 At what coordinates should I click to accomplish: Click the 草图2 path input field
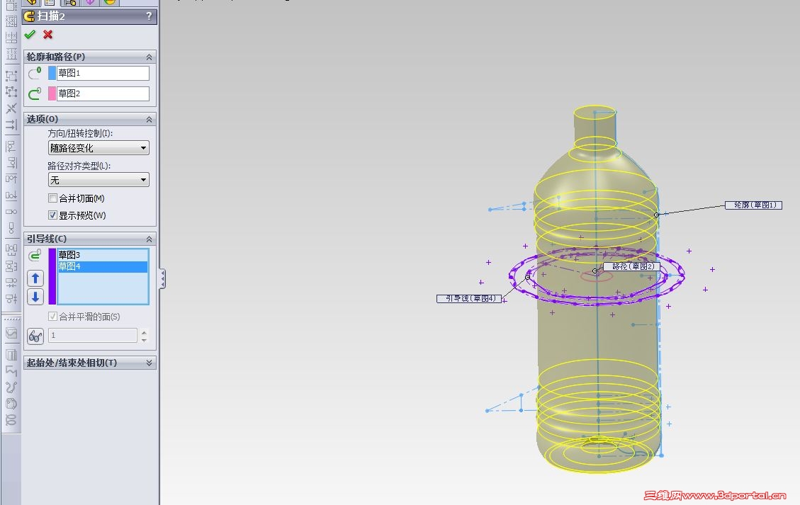pos(103,93)
